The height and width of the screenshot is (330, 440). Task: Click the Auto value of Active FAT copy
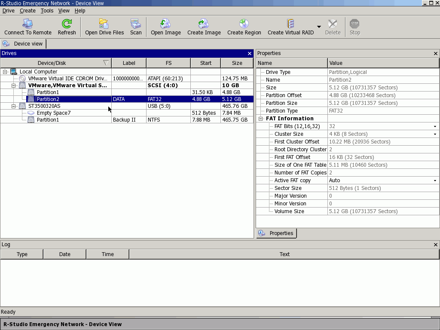(x=334, y=180)
